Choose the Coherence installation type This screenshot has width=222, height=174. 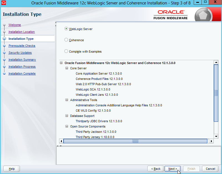click(66, 40)
